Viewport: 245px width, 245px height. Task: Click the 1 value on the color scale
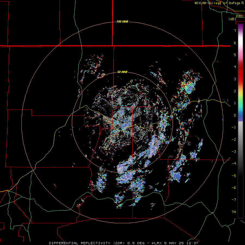(x=235, y=103)
